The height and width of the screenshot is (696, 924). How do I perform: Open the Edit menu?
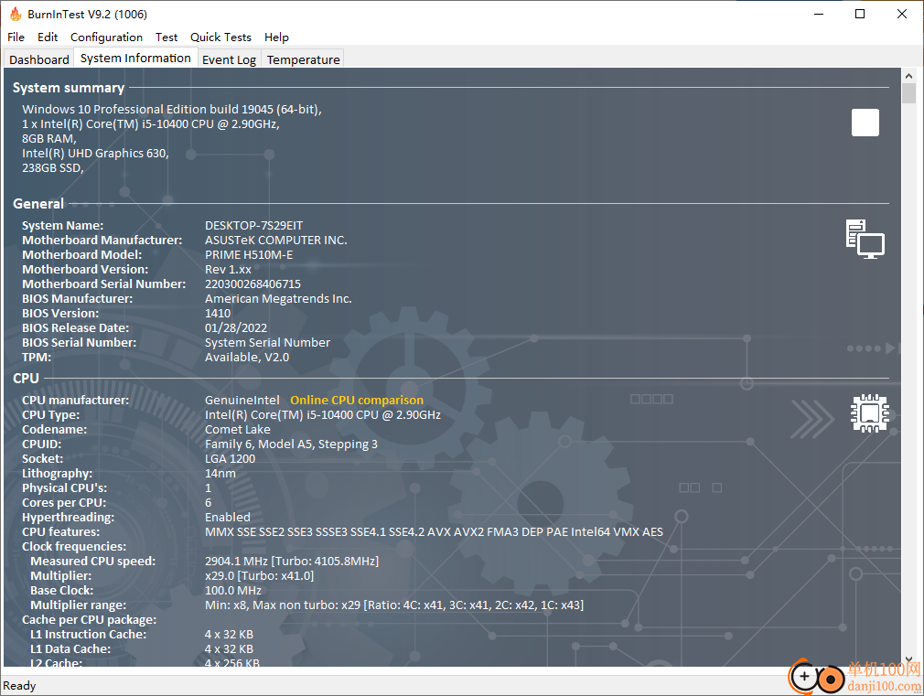(48, 37)
